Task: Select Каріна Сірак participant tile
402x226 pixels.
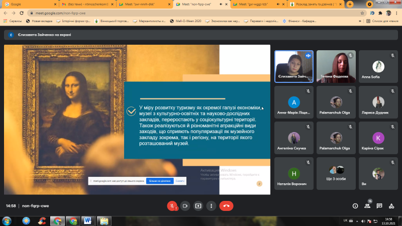Action: tap(378, 138)
